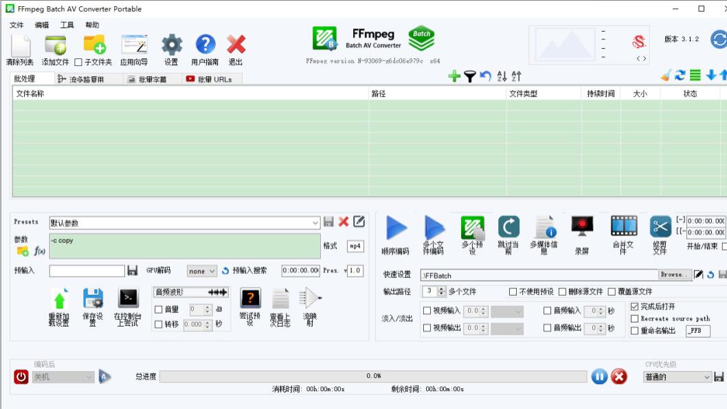Click the 修剪文件 trim files scissors icon
The height and width of the screenshot is (409, 727).
pyautogui.click(x=660, y=227)
